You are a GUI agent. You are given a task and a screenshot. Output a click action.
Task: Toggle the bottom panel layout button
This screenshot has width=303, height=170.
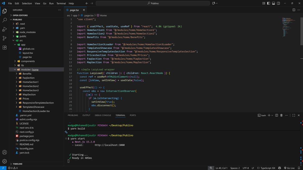pos(273,3)
